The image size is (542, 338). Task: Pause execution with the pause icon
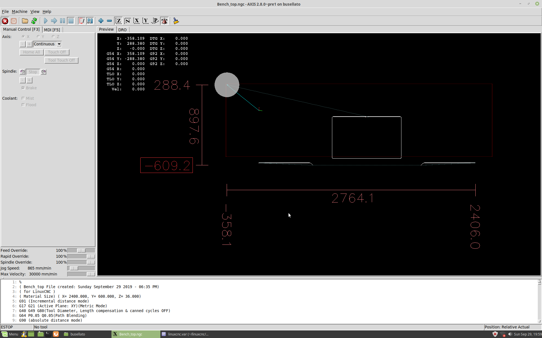(62, 21)
